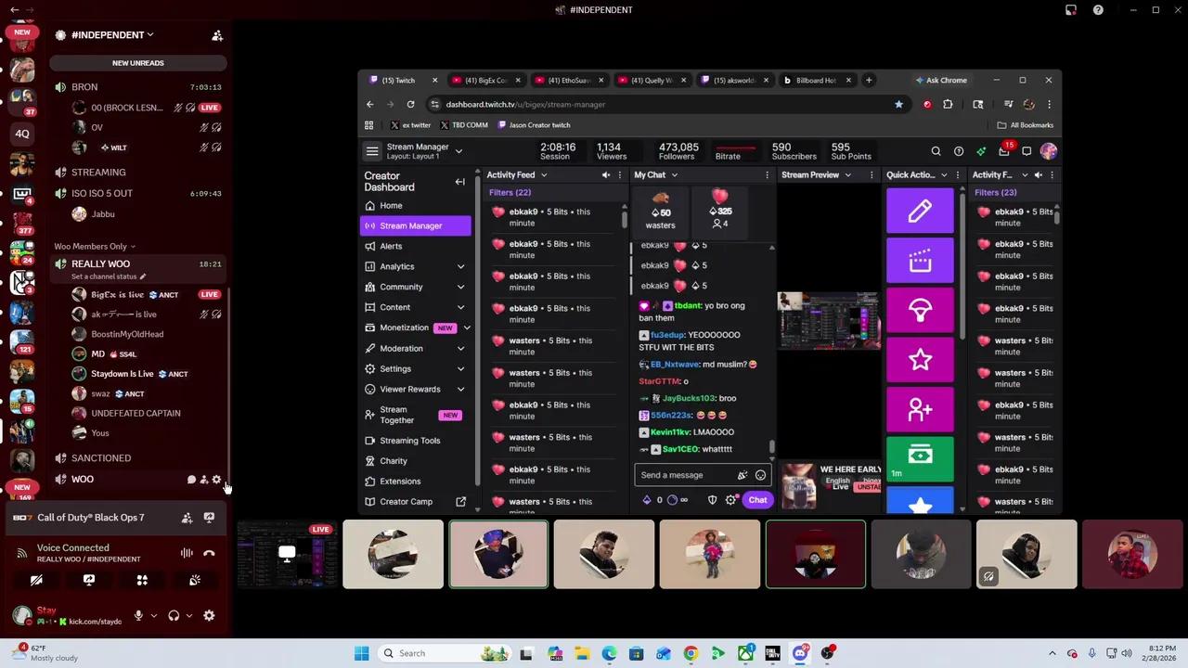
Task: Click Edit Stream Info quick action
Action: coord(920,212)
